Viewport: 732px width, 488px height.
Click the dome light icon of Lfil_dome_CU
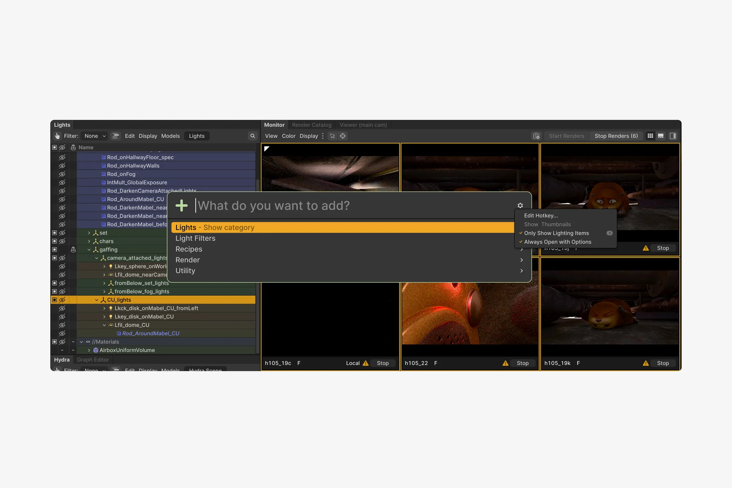tap(111, 325)
